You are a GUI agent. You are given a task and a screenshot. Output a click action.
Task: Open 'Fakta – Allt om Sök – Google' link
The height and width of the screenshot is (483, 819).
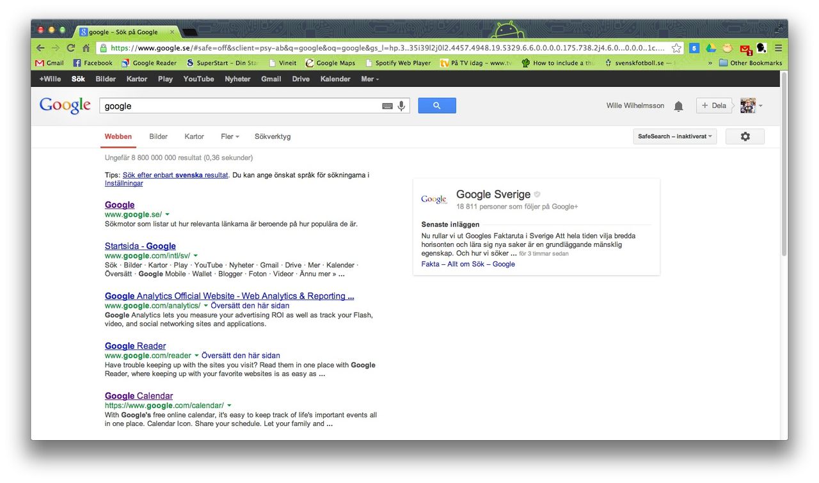pyautogui.click(x=468, y=264)
